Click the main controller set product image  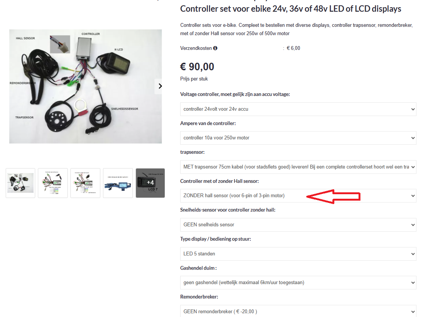coord(86,86)
